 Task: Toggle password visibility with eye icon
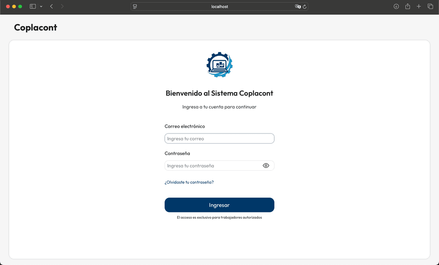pyautogui.click(x=266, y=166)
